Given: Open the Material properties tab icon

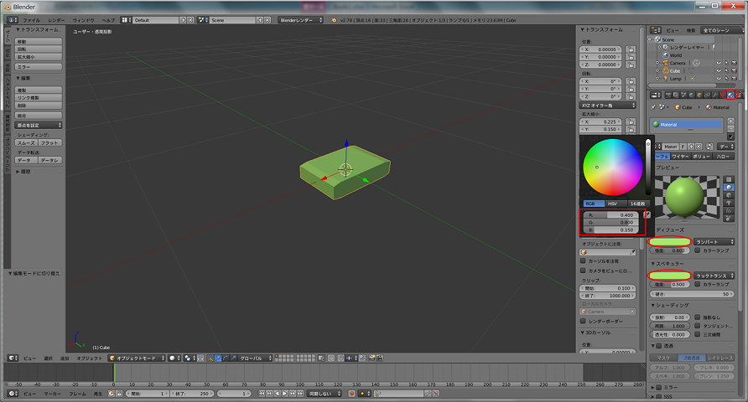Looking at the screenshot, I should [x=730, y=95].
